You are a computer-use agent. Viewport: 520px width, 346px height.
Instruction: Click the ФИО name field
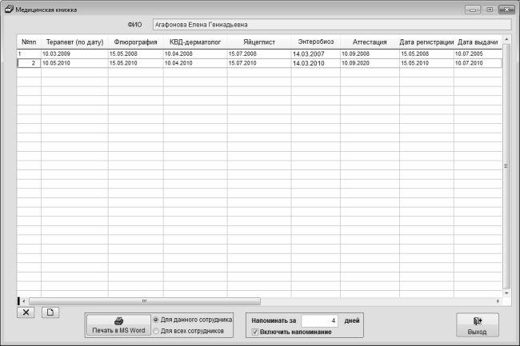click(327, 24)
